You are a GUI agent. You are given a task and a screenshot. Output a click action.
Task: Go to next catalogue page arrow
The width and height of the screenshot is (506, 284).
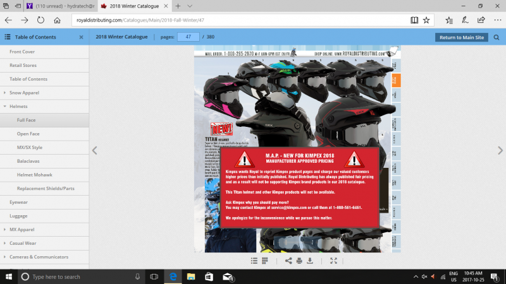500,150
